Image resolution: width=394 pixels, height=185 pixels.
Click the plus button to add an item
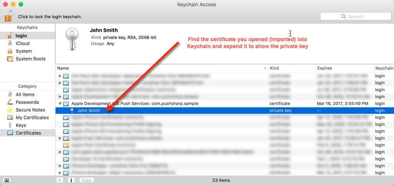60,180
